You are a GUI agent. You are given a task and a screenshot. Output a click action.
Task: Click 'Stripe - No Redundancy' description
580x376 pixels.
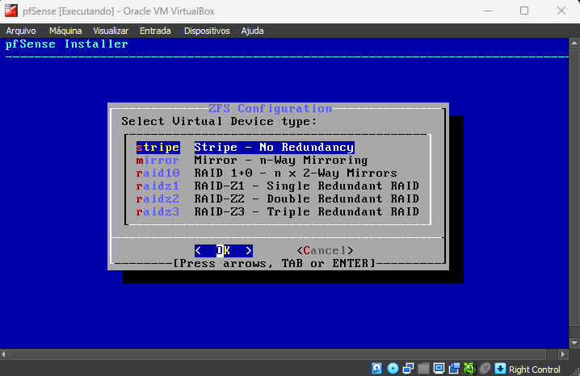pos(274,148)
